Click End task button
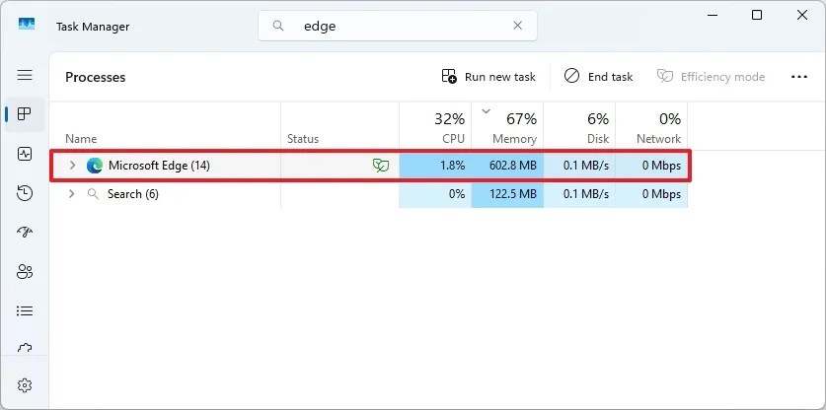This screenshot has height=410, width=826. tap(598, 77)
